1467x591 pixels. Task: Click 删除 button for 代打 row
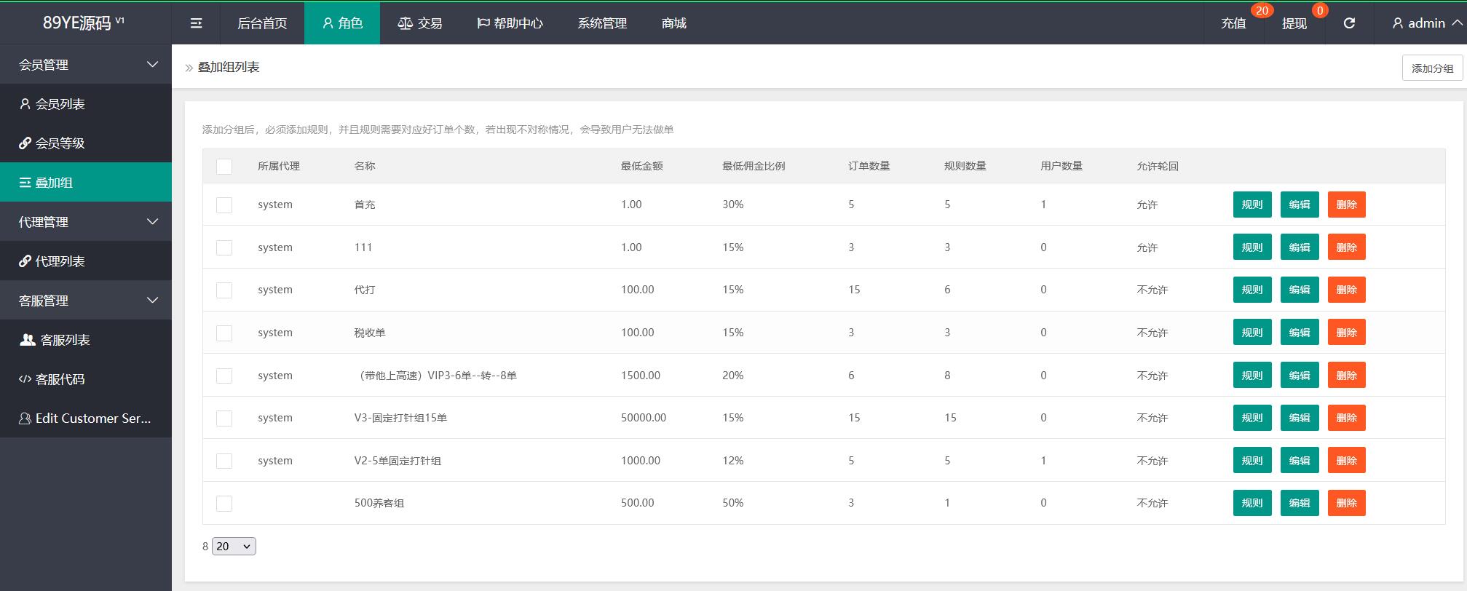click(x=1347, y=290)
